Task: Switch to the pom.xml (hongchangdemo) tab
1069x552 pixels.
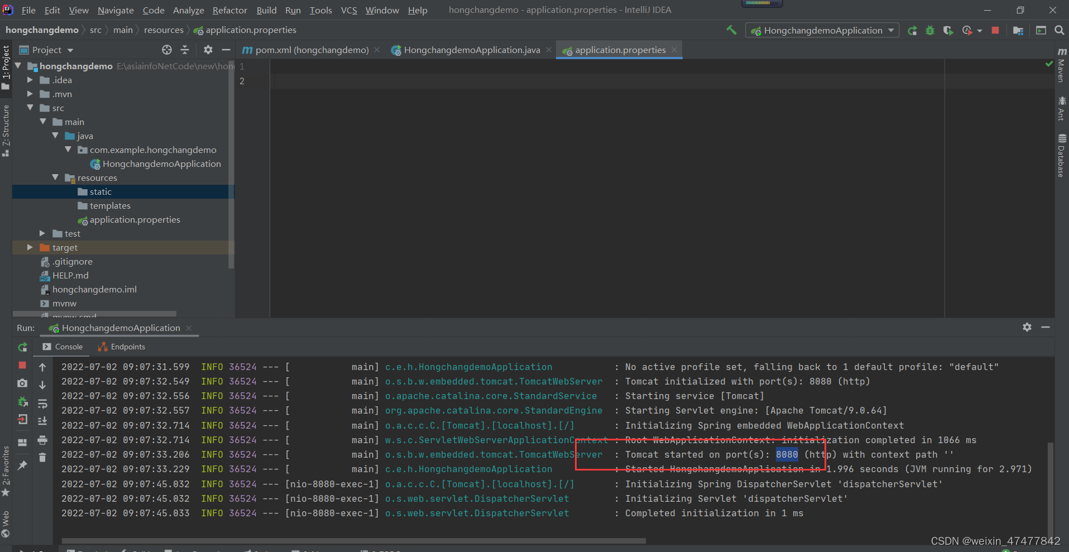Action: (311, 50)
